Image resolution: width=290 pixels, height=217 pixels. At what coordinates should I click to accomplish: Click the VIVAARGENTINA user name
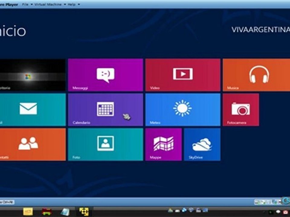tap(261, 30)
